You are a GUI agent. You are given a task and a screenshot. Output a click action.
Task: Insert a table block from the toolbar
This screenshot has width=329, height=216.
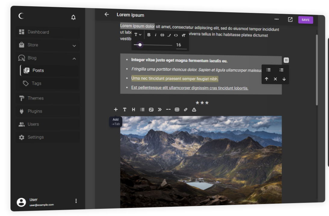(x=177, y=109)
